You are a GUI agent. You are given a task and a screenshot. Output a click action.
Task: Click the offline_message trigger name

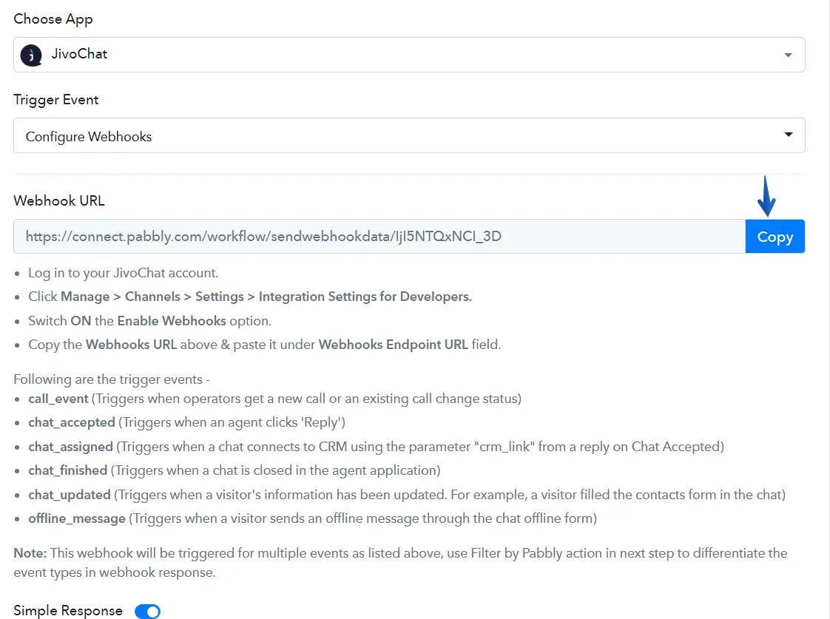pos(77,518)
